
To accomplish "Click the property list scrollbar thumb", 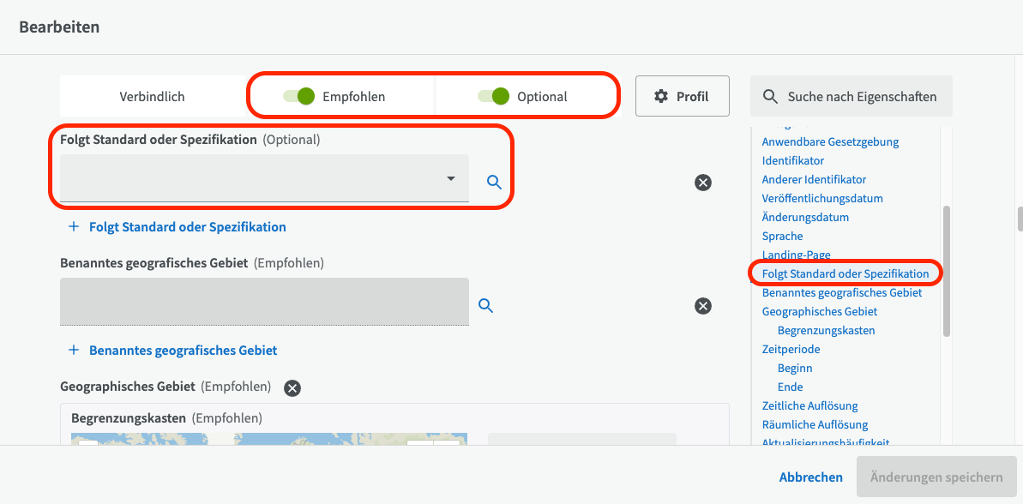I will point(947,270).
